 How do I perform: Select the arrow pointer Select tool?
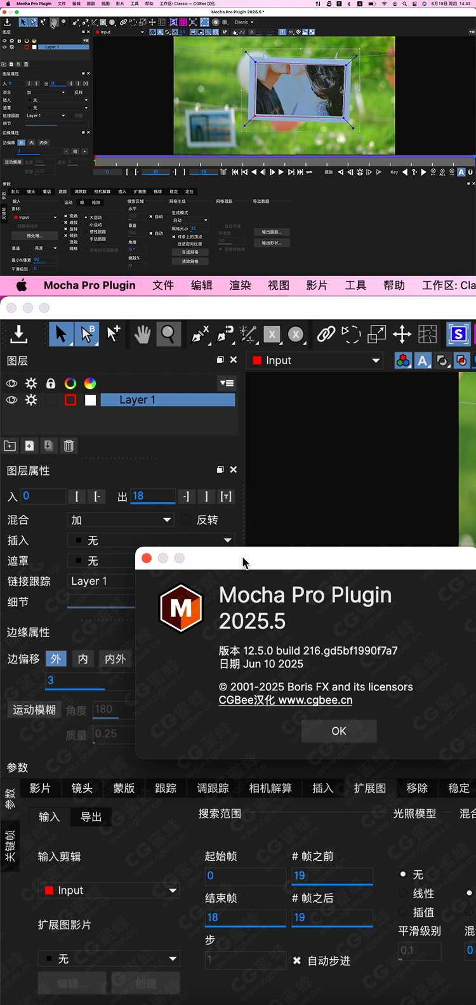point(61,334)
